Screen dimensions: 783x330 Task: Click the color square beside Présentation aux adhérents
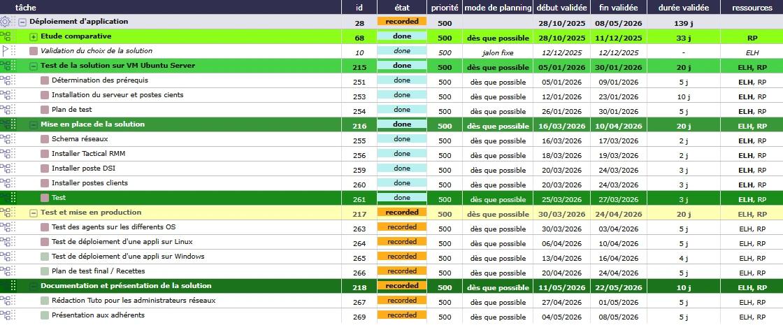click(45, 315)
